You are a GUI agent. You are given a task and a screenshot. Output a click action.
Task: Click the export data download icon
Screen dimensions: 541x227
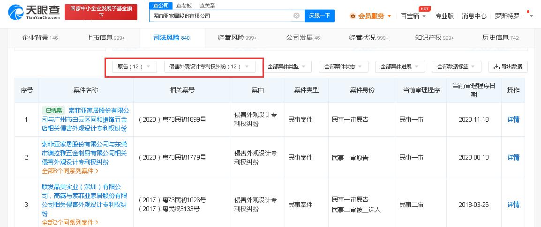coord(497,66)
